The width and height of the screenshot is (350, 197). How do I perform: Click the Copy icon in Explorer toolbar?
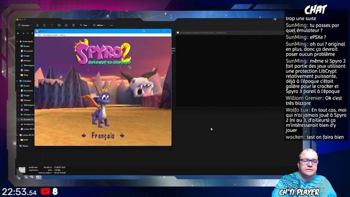tap(45, 25)
